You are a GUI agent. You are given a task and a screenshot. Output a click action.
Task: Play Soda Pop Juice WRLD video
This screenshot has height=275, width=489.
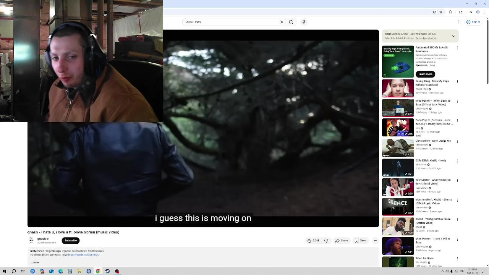coord(398,128)
